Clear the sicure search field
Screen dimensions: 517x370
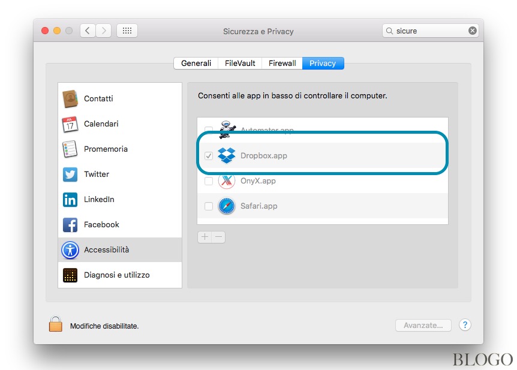click(x=473, y=30)
